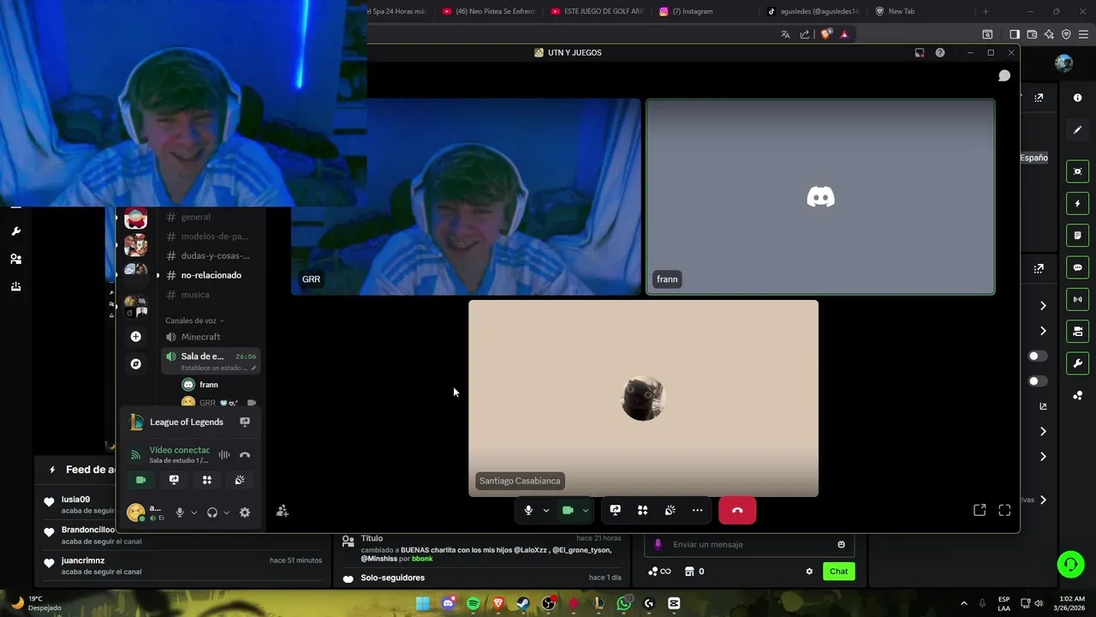Viewport: 1096px width, 617px height.
Task: Open wrench tool in right green sidebar
Action: [1078, 363]
